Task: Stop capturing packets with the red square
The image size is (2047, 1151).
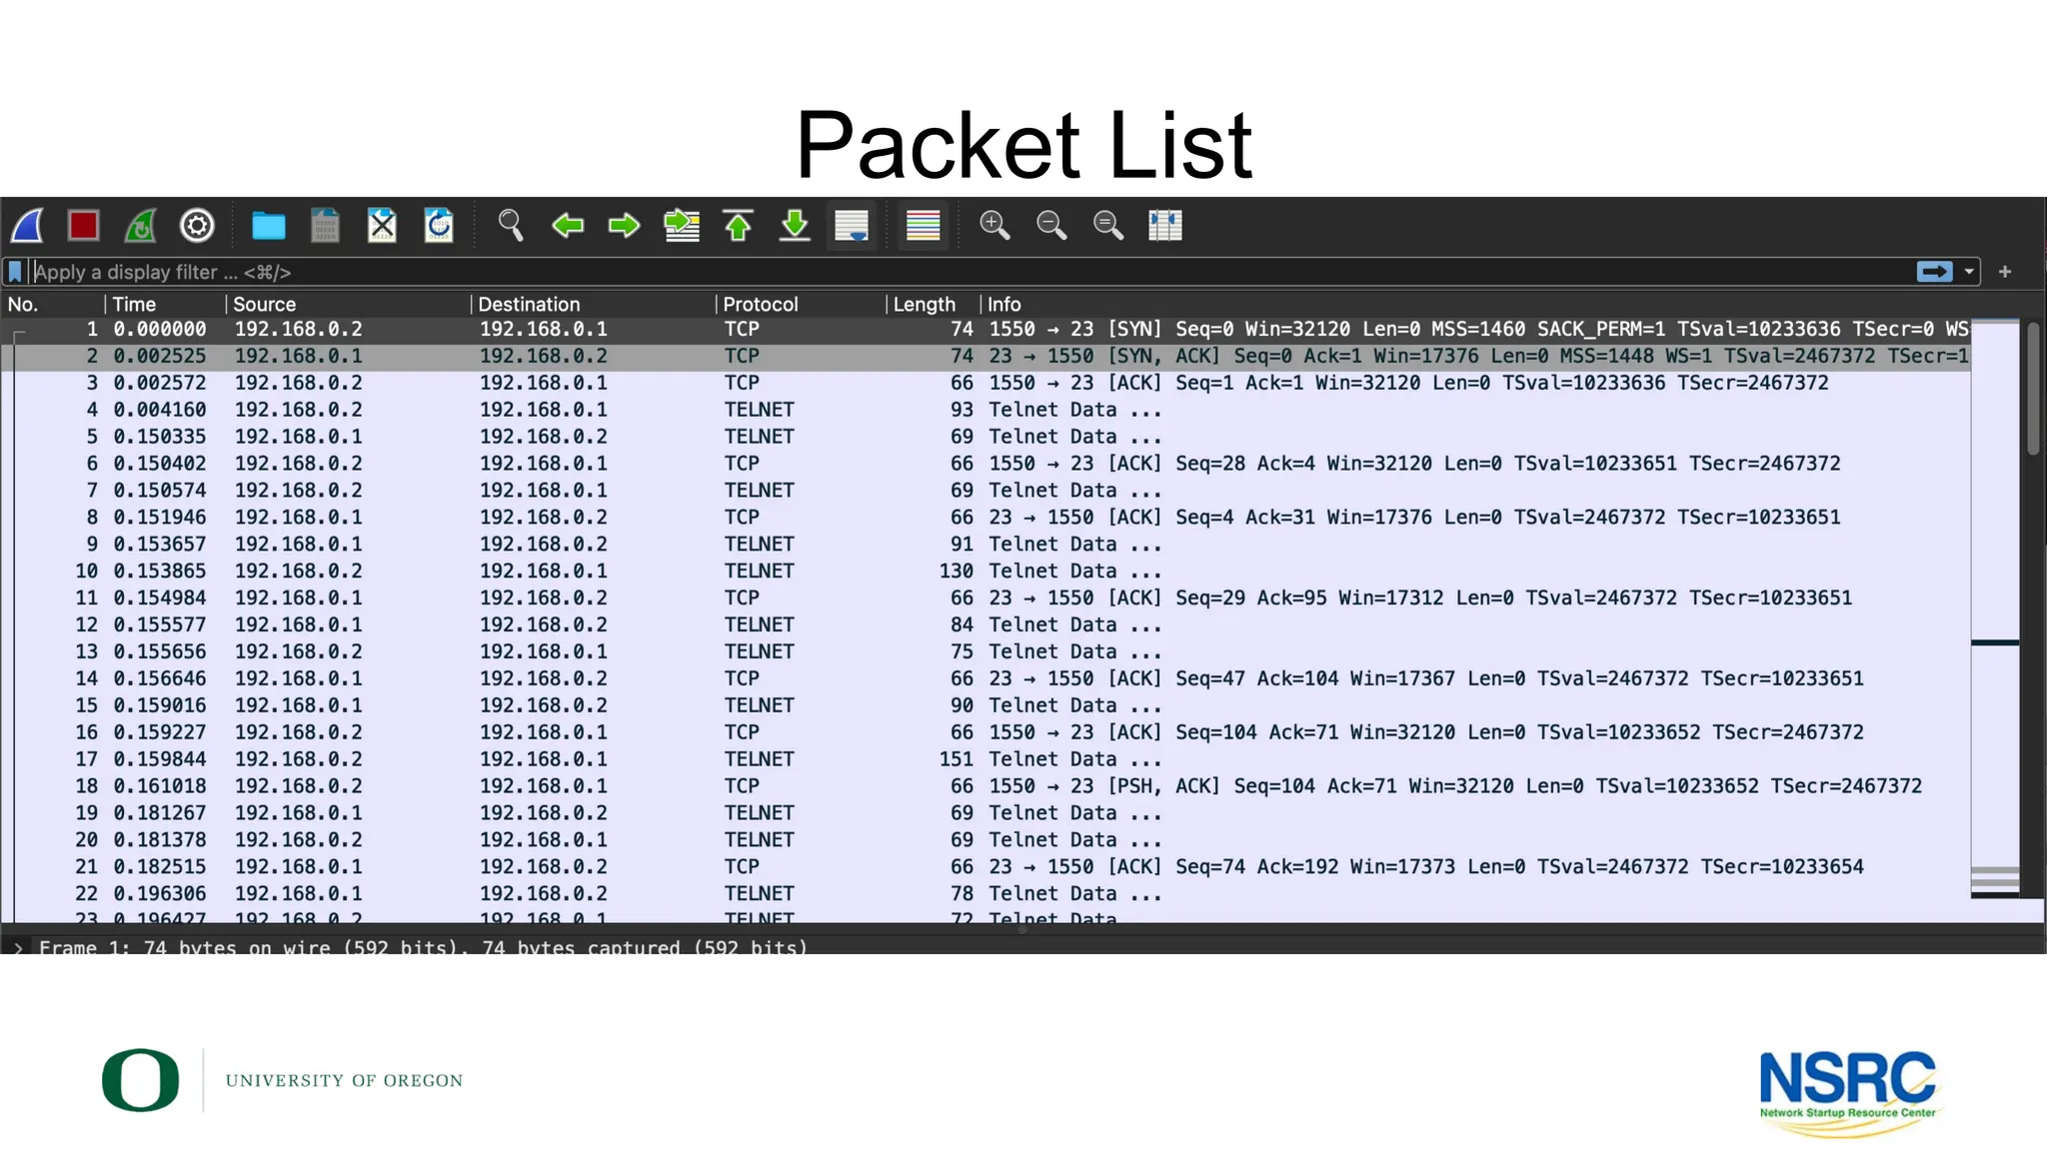Action: [x=84, y=226]
